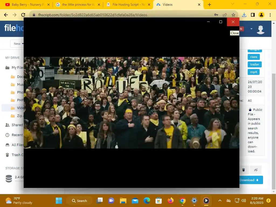The width and height of the screenshot is (276, 207).
Task: Click the mp4 tag
Action: [253, 72]
